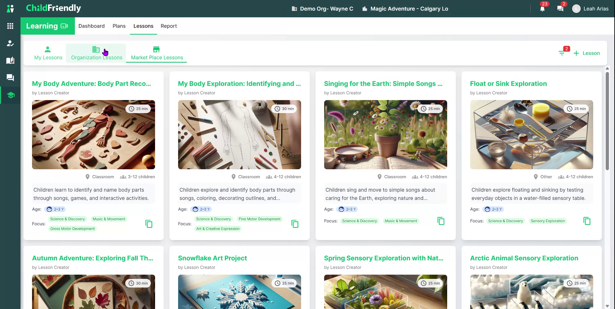Screen dimensions: 615x309
Task: Click the Autumn Adventure leaves thumbnail
Action: (x=94, y=292)
